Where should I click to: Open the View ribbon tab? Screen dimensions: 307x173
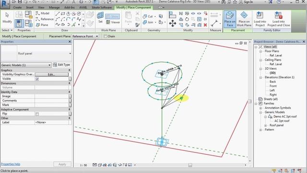41,8
